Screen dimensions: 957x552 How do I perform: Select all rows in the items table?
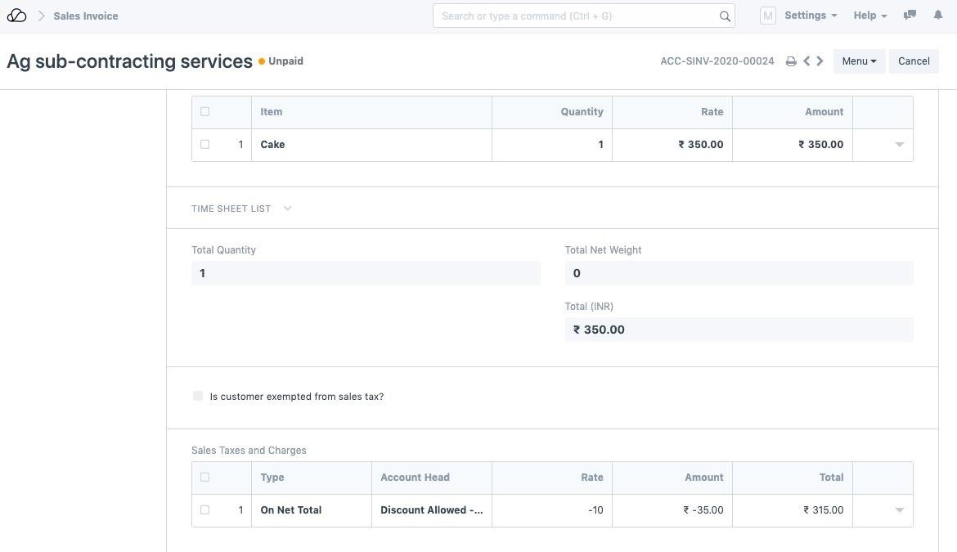[x=204, y=112]
